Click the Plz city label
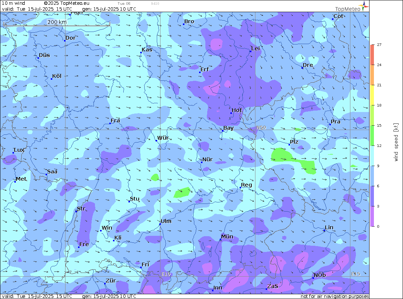 point(294,142)
